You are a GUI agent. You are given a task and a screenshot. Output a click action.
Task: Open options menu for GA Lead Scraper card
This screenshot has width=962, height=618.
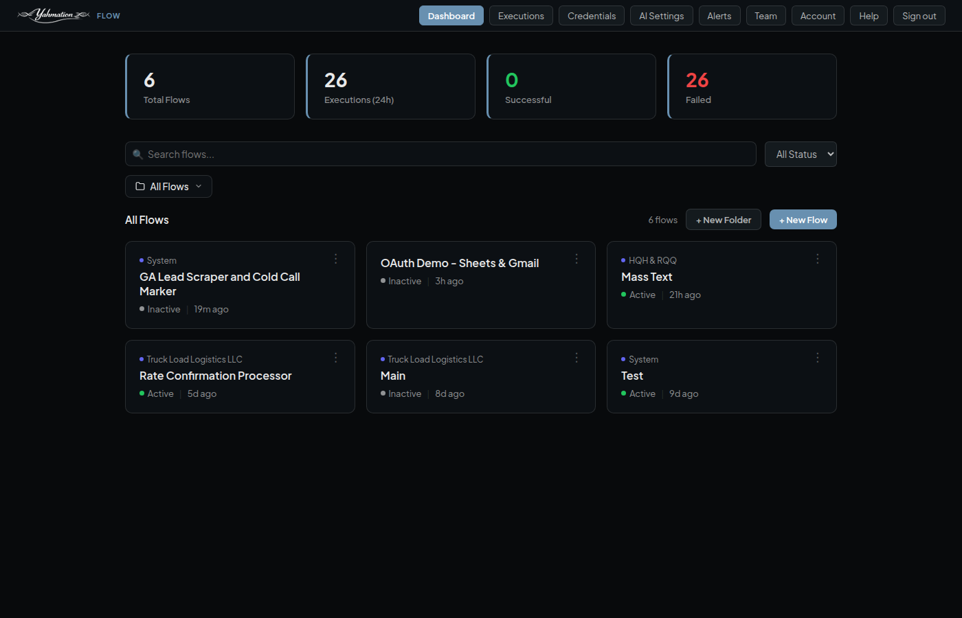336,259
